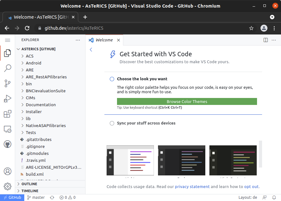Expand the Installer folder

[50, 112]
